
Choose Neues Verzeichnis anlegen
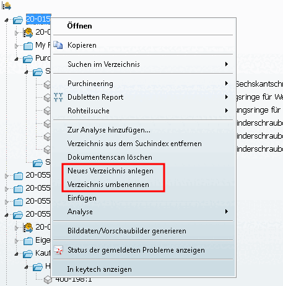[110, 171]
